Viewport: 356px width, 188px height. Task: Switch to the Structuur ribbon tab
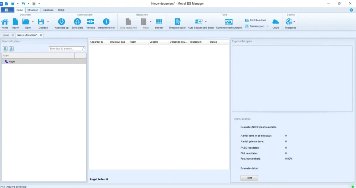tap(33, 10)
